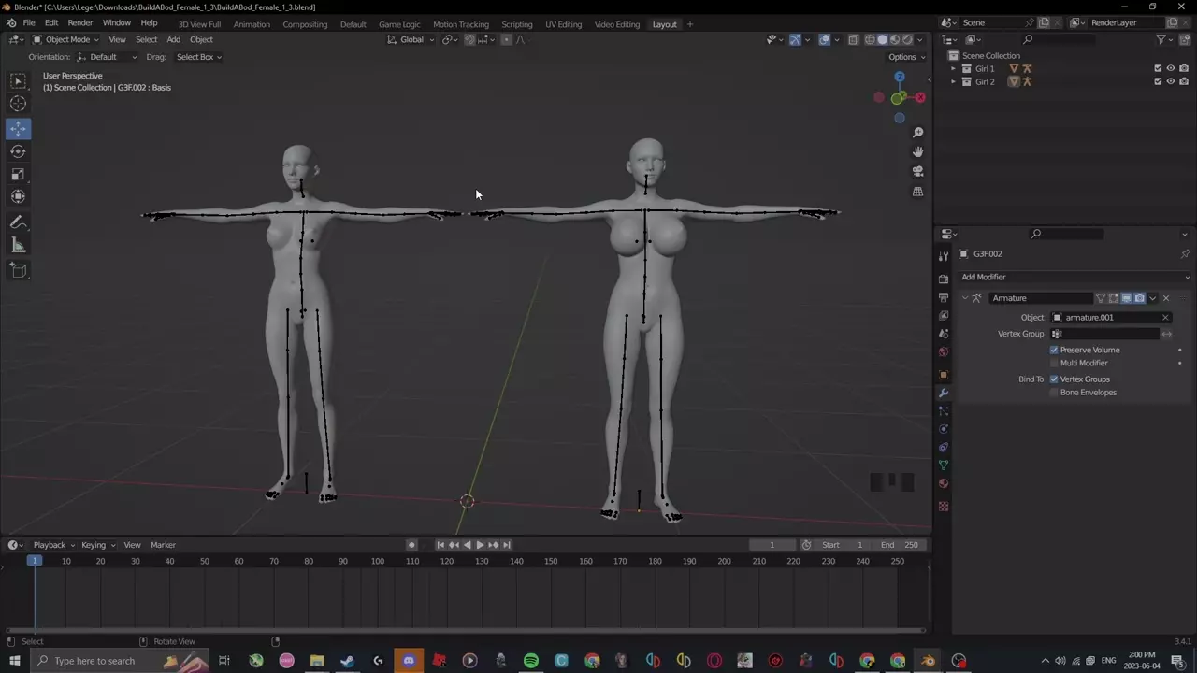Select the Add Cube tool

(18, 270)
